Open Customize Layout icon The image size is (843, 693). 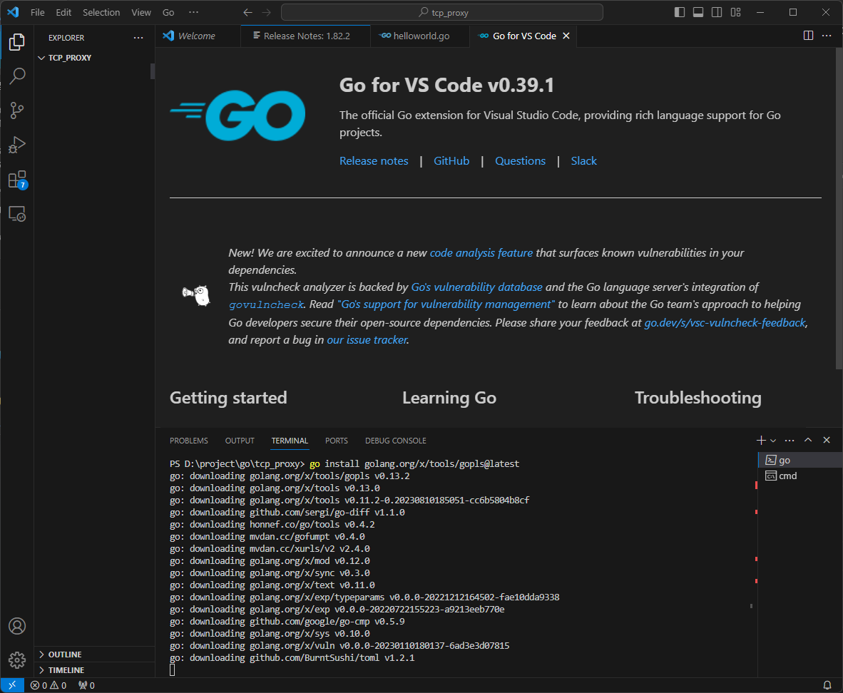coord(735,12)
